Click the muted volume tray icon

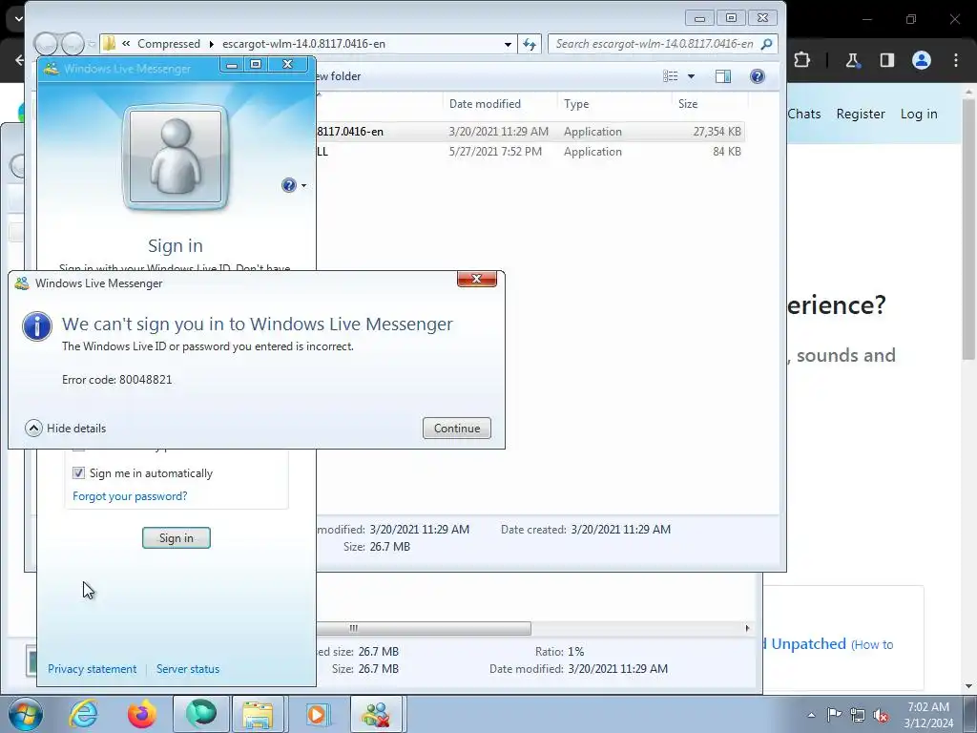(x=881, y=715)
